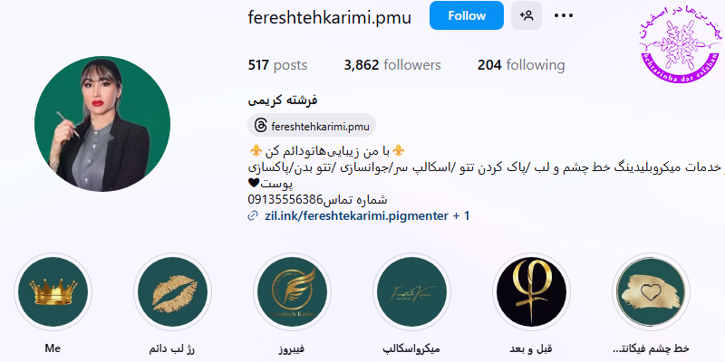Enlarge the profile picture
725x362 pixels.
[102, 124]
